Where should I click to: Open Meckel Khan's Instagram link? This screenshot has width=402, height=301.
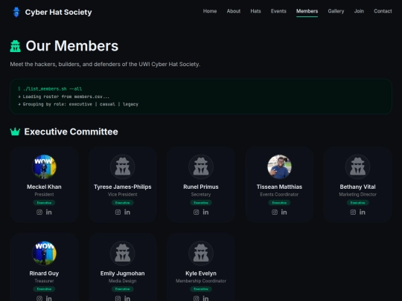[x=39, y=212]
